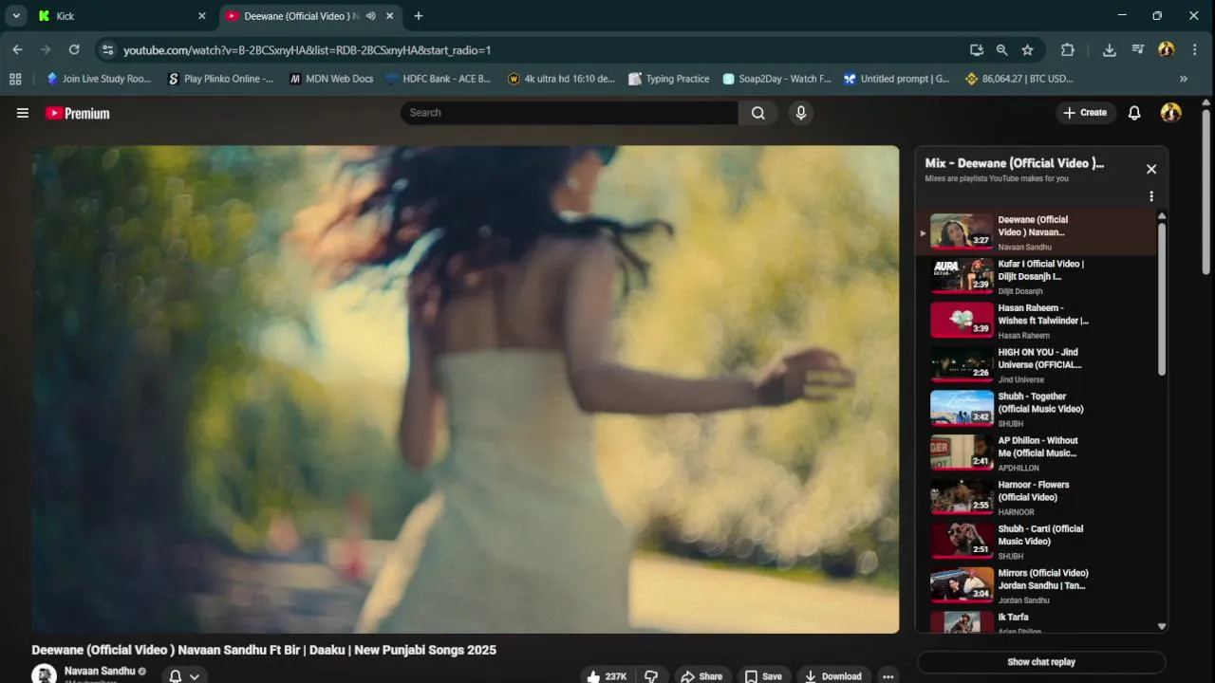Click the playlist scrollbar down arrow
The image size is (1215, 683).
1162,626
